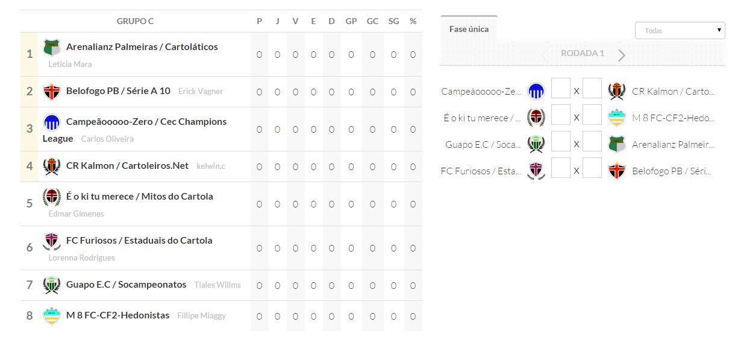Image resolution: width=735 pixels, height=345 pixels.
Task: Click CR Kalmon crest in standings table
Action: [x=52, y=166]
